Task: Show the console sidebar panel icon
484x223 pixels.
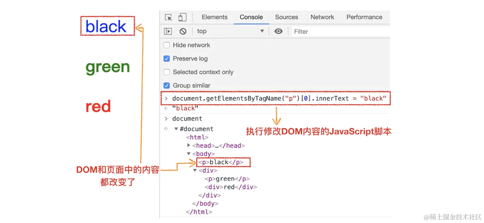Action: (168, 31)
